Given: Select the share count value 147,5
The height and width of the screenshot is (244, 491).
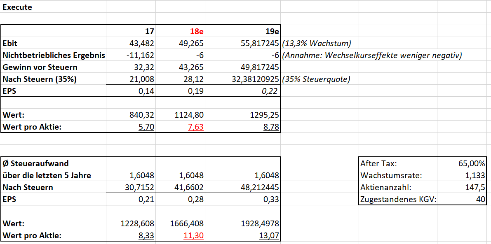Looking at the screenshot, I should tap(476, 188).
